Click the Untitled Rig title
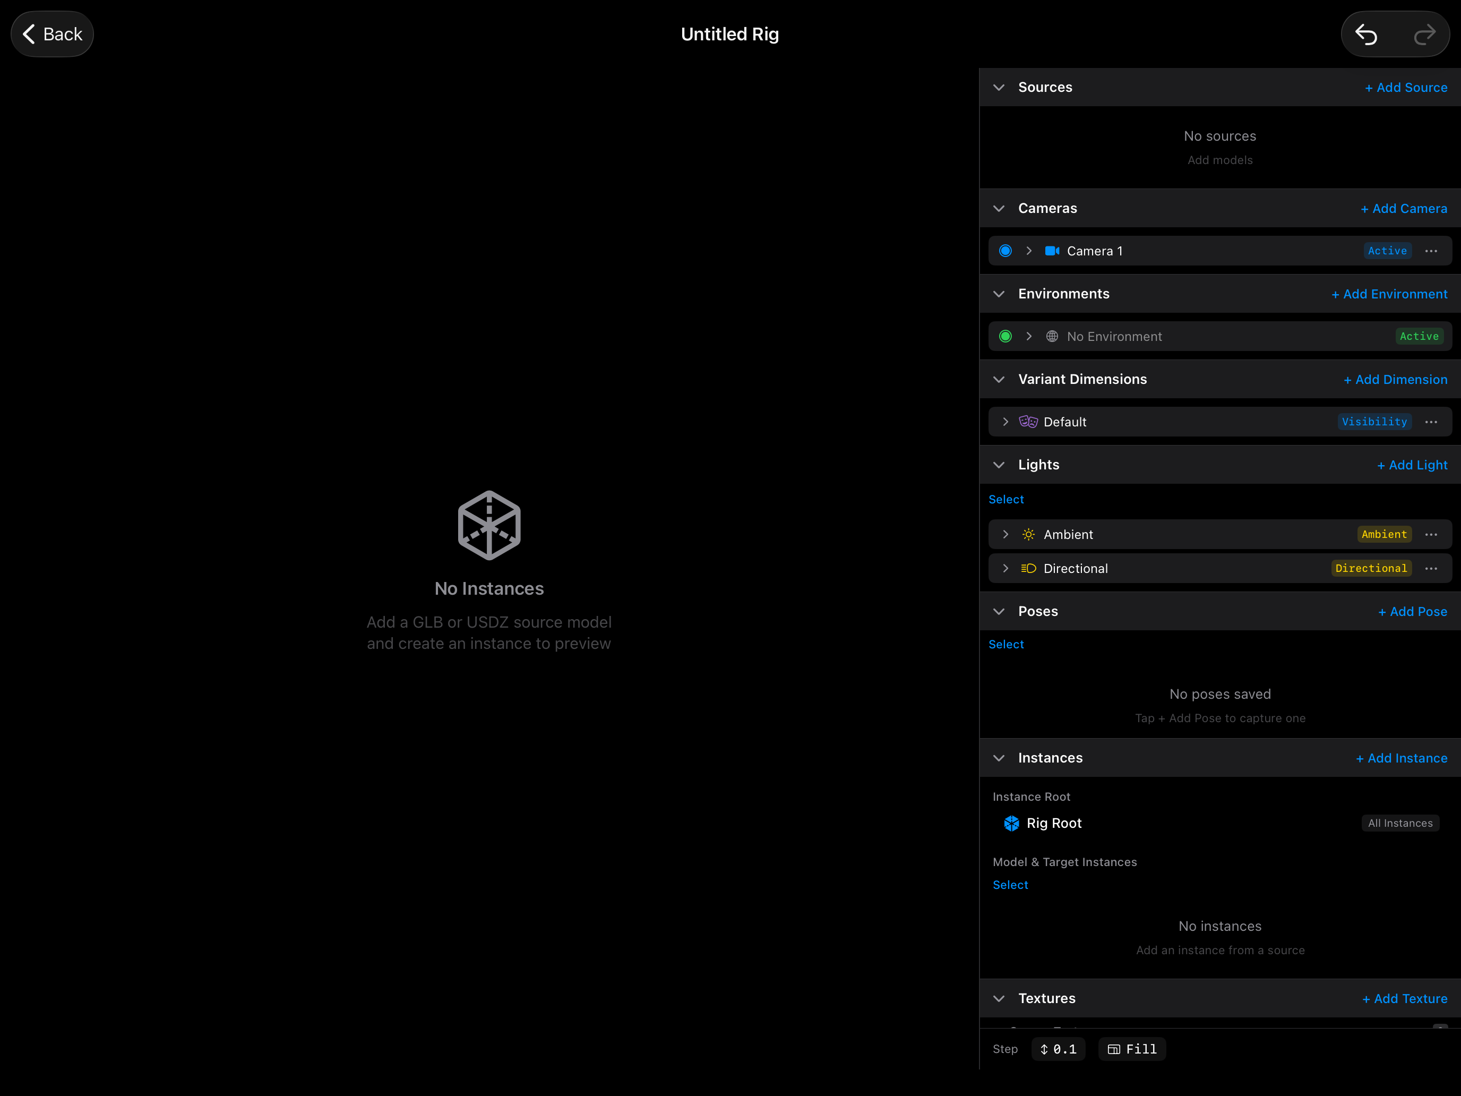1461x1096 pixels. (x=730, y=33)
